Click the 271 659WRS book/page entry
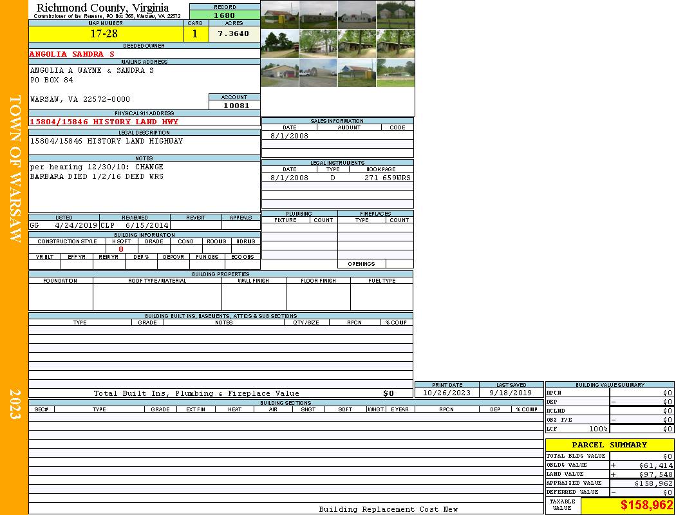Image resolution: width=676 pixels, height=515 pixels. [388, 178]
